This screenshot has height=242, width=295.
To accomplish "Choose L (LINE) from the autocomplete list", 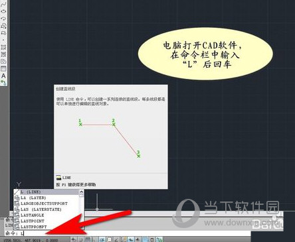I will (x=47, y=192).
